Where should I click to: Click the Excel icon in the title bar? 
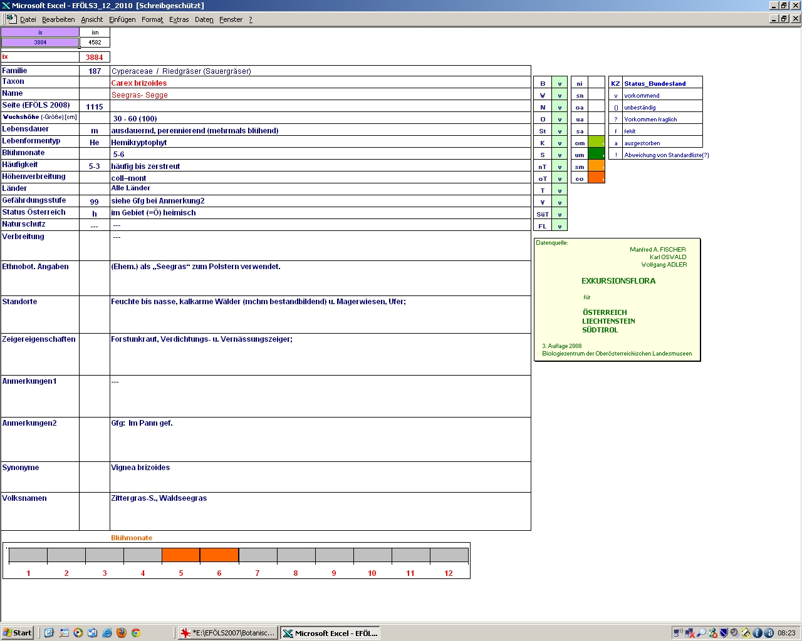click(x=6, y=6)
